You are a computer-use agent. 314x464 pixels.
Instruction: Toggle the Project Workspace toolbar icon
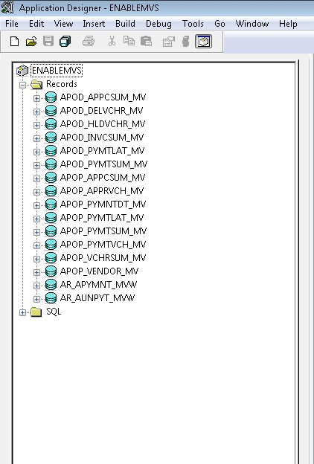coord(203,42)
